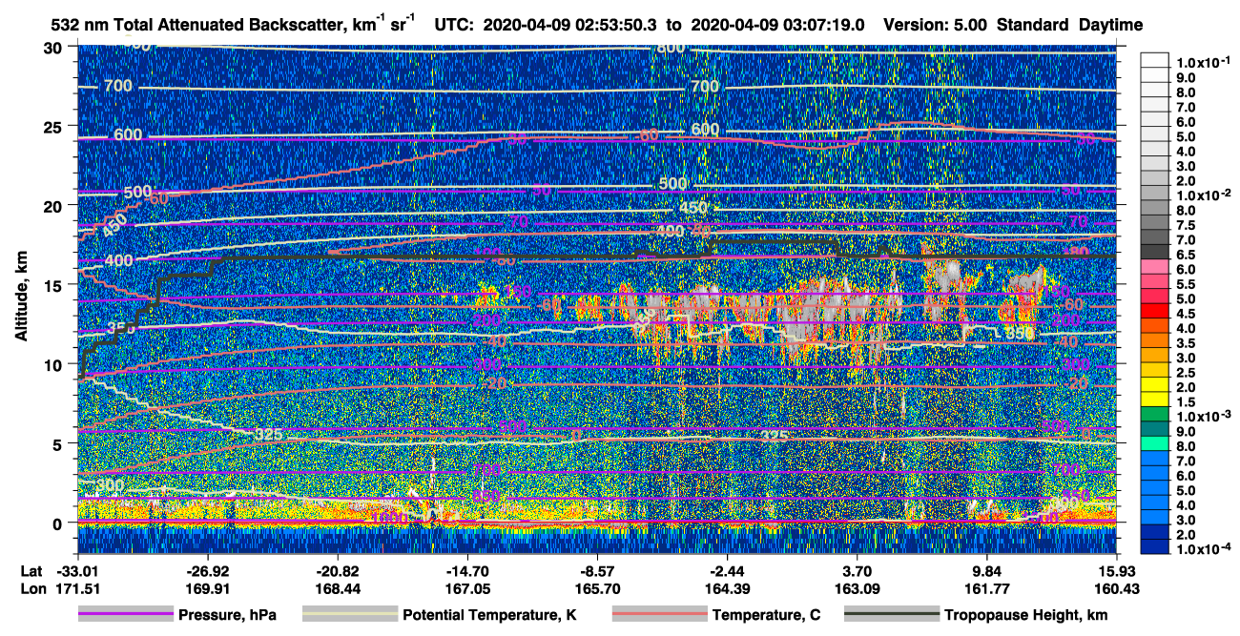Click latitude value -2.44

click(728, 570)
